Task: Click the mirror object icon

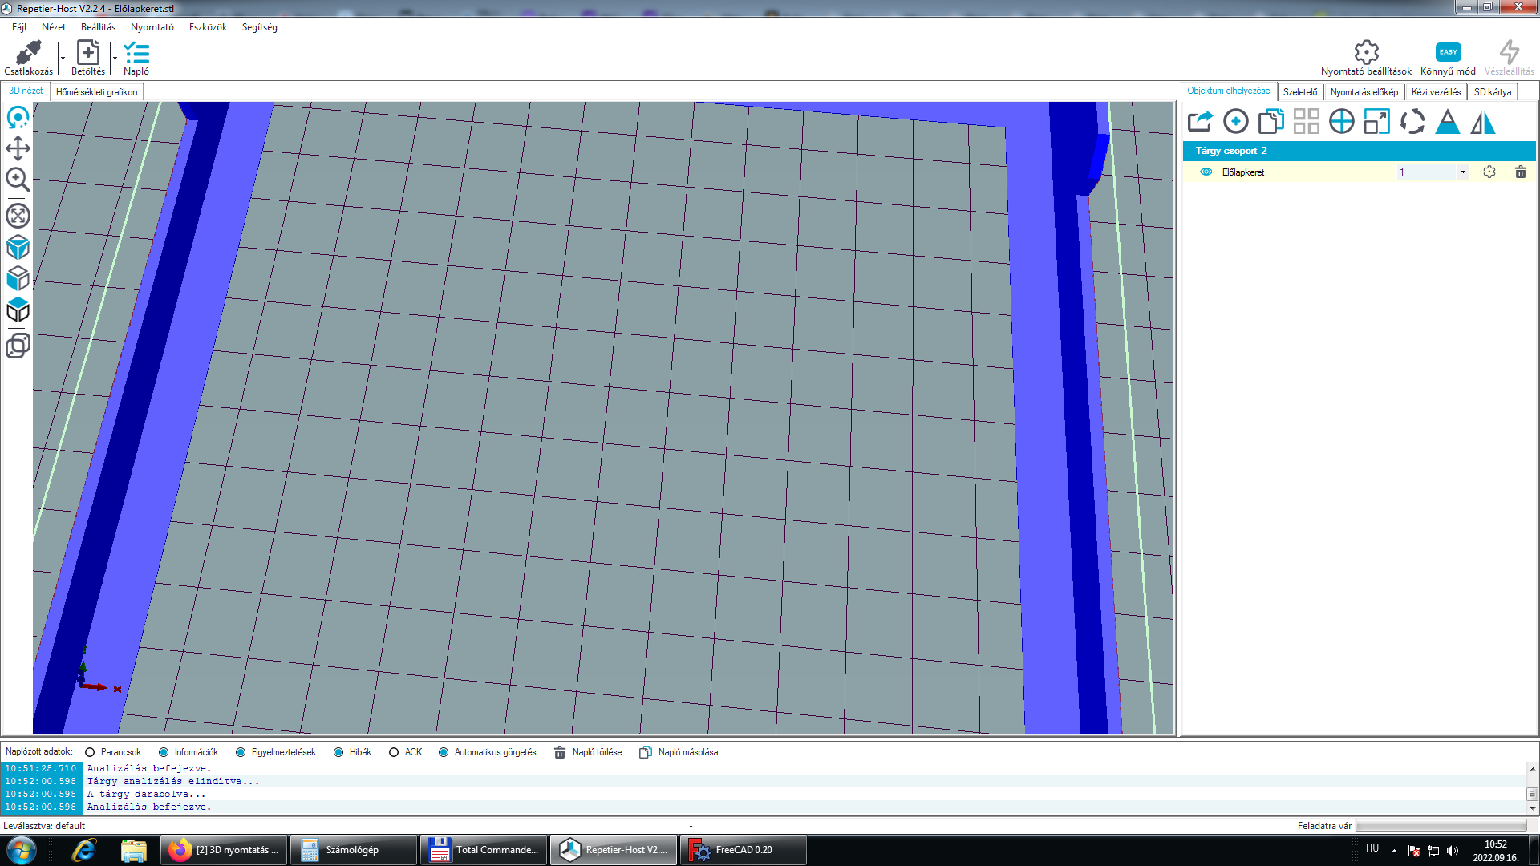Action: pyautogui.click(x=1482, y=122)
